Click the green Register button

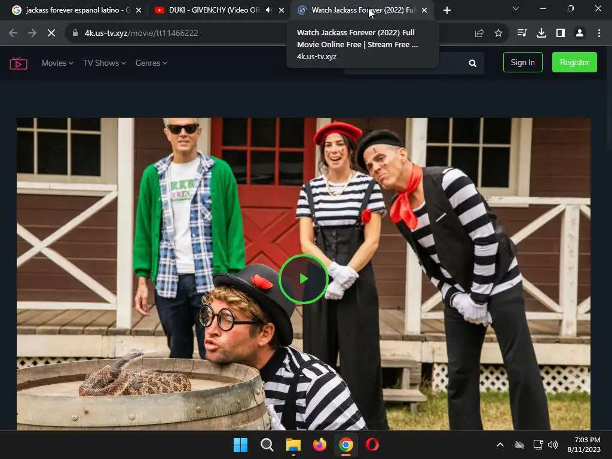(574, 62)
